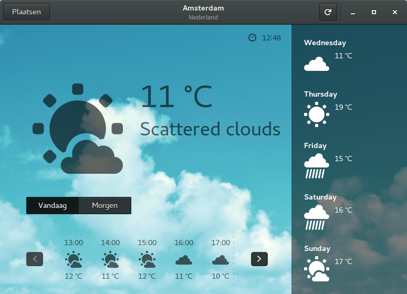Click Thursday's sunny forecast icon
This screenshot has height=294, width=407.
[317, 114]
